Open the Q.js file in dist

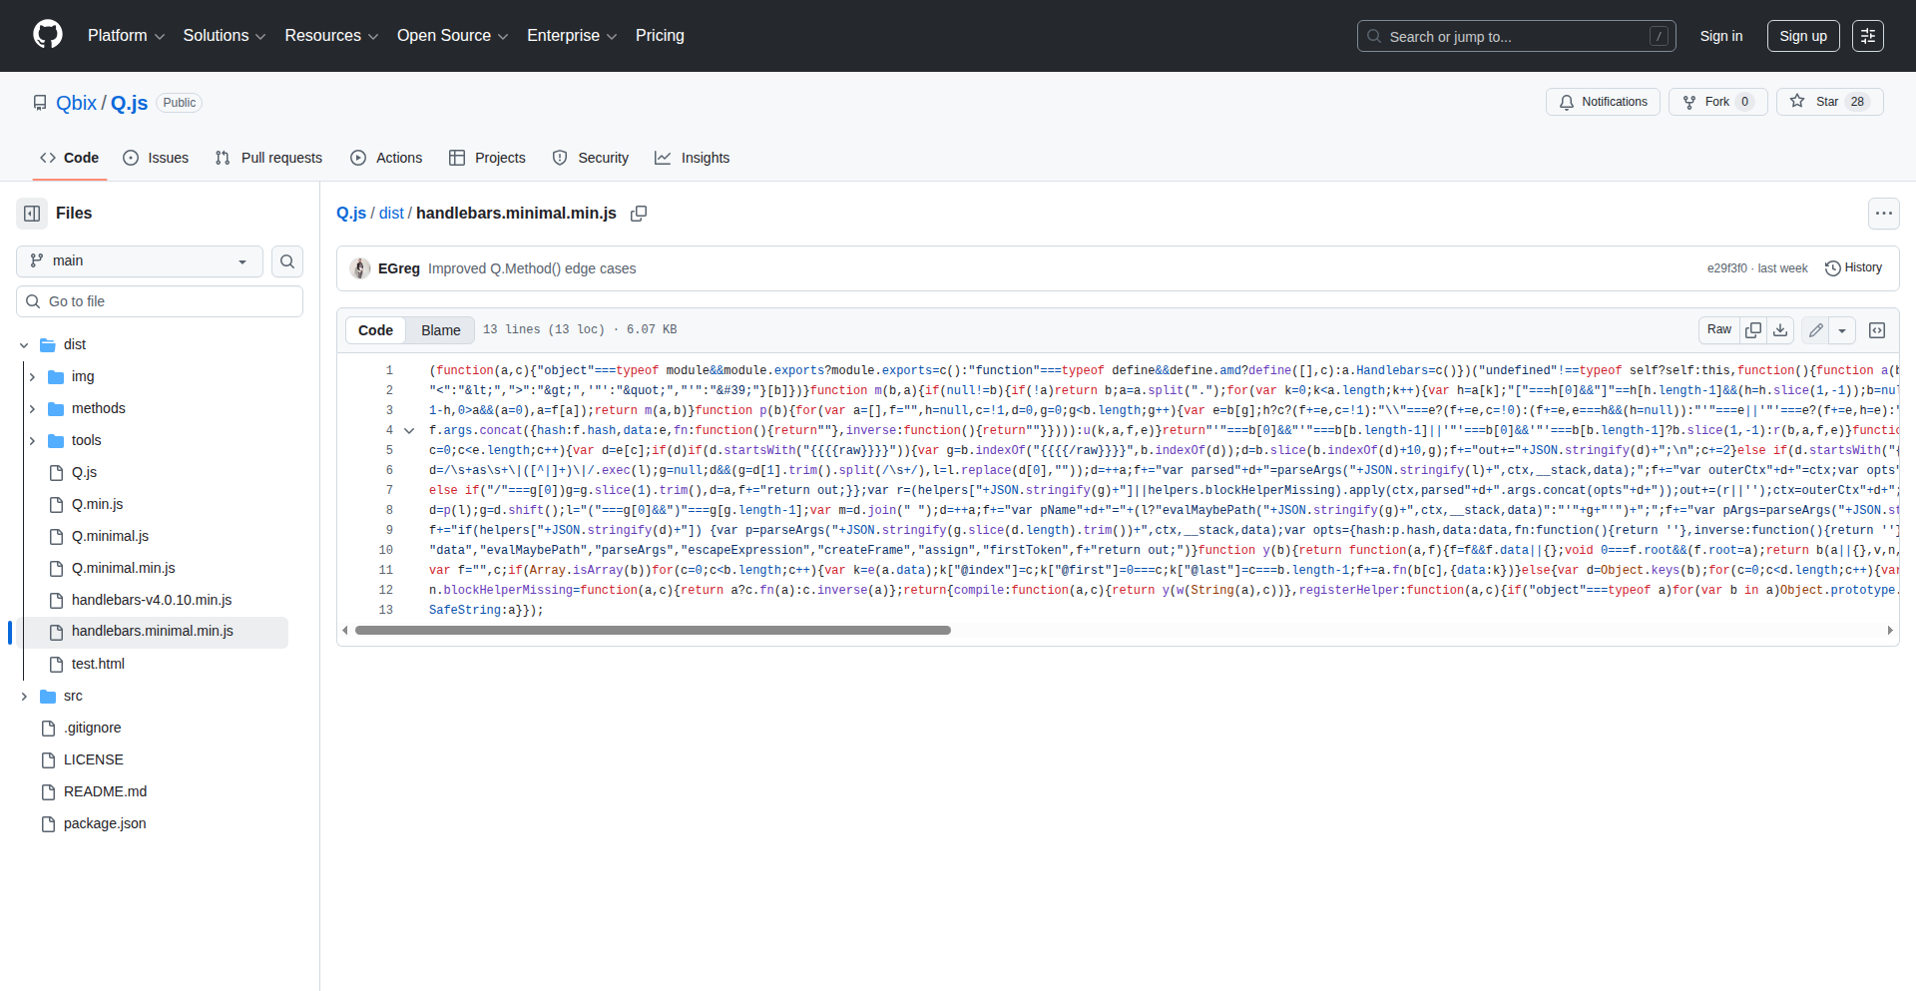click(84, 472)
